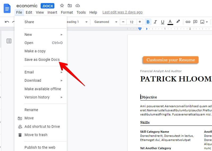212x151 pixels.
Task: Open the Help menu
Action: tap(93, 12)
